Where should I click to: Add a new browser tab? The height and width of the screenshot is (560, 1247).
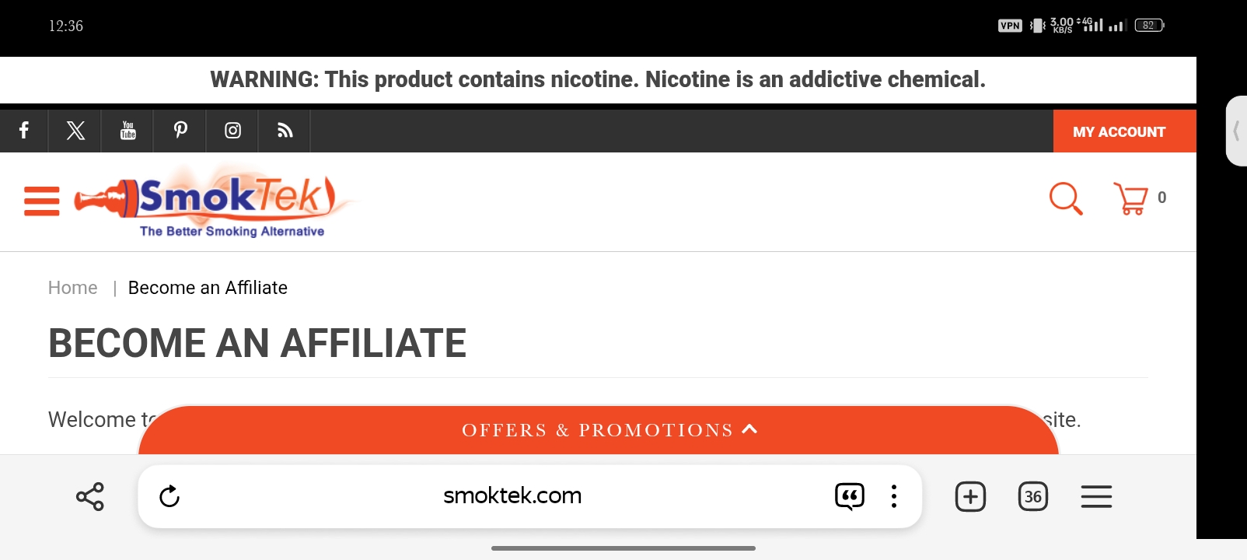click(970, 496)
